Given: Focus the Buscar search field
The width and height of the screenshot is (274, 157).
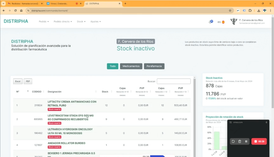Looking at the screenshot, I should point(174,81).
